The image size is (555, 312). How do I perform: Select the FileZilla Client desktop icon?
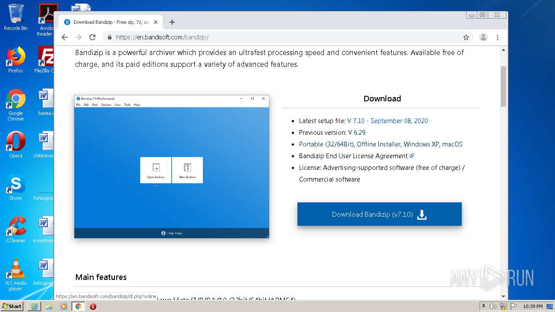pyautogui.click(x=45, y=59)
